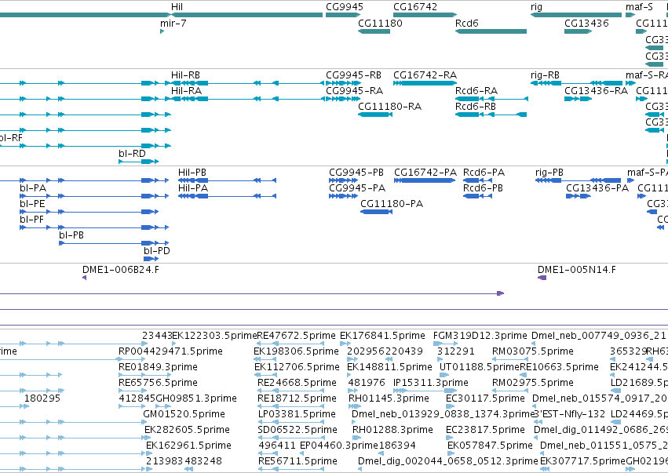Select the 180295 EST label
668x473 pixels.
pos(42,399)
